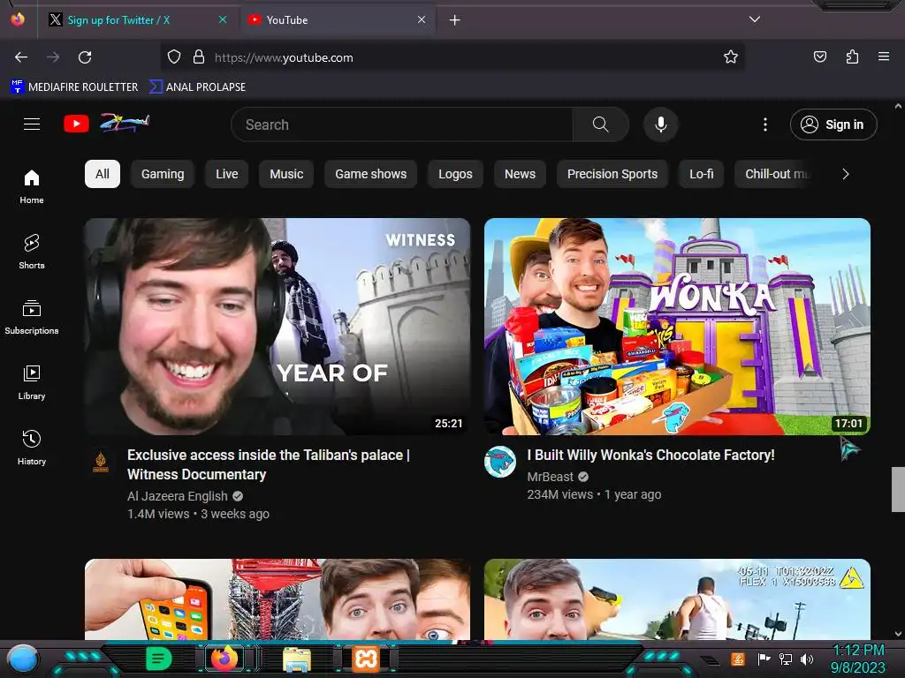
Task: Open History in the sidebar
Action: pyautogui.click(x=32, y=448)
